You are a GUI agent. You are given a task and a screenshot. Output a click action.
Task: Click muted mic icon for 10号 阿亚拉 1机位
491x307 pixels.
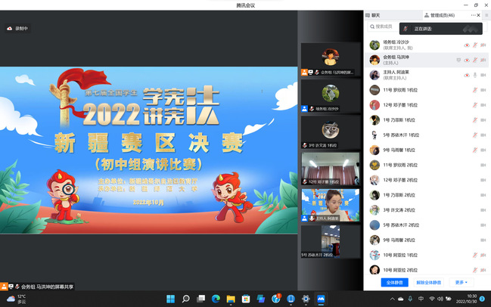click(475, 255)
